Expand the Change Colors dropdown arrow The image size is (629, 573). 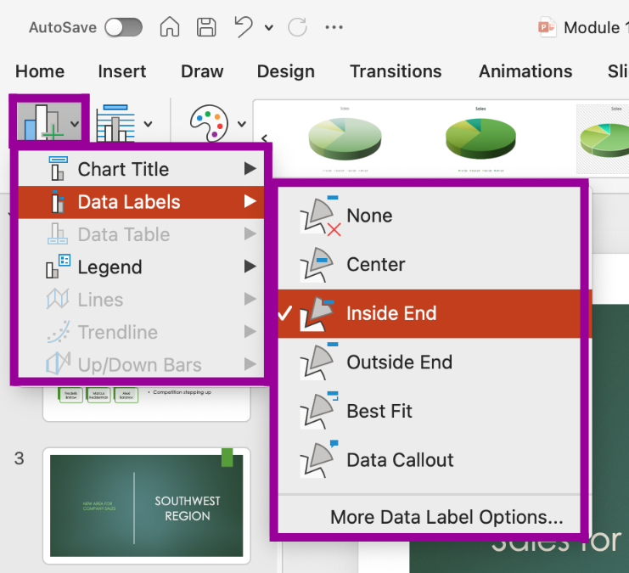(x=241, y=124)
